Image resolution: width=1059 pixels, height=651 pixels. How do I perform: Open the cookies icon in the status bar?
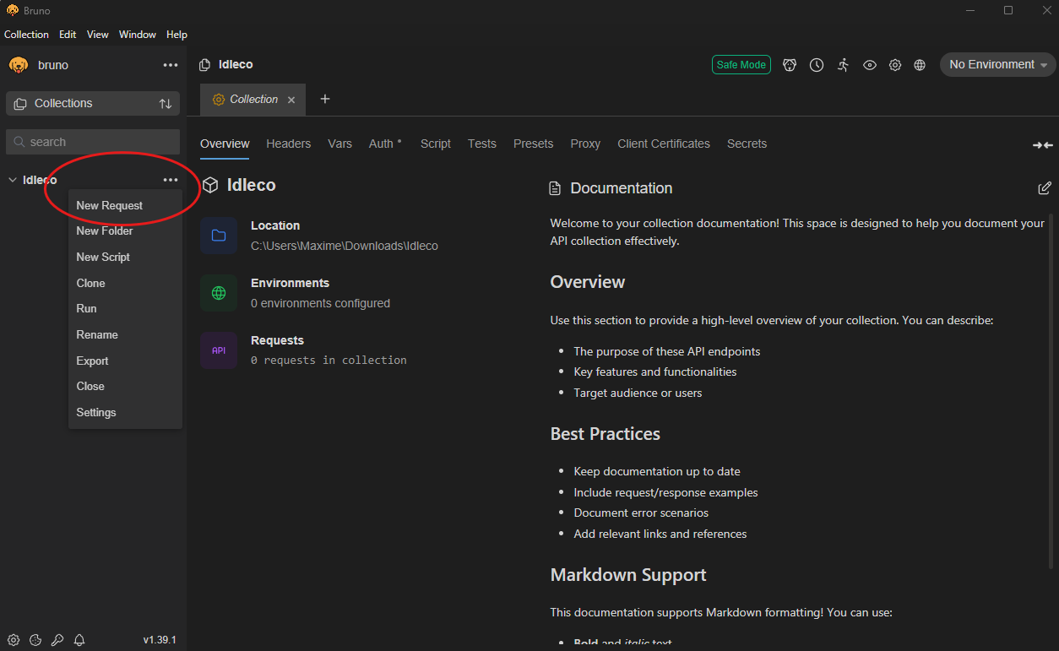tap(35, 640)
